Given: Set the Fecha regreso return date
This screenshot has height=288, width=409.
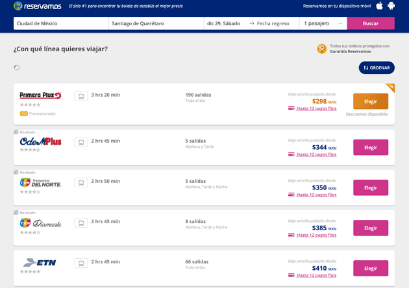Looking at the screenshot, I should point(273,23).
